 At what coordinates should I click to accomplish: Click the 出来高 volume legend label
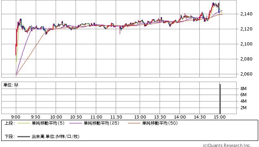(x=38, y=136)
